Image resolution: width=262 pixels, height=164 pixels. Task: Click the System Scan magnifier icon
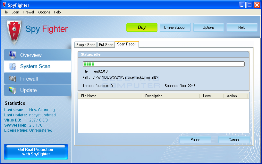point(13,66)
